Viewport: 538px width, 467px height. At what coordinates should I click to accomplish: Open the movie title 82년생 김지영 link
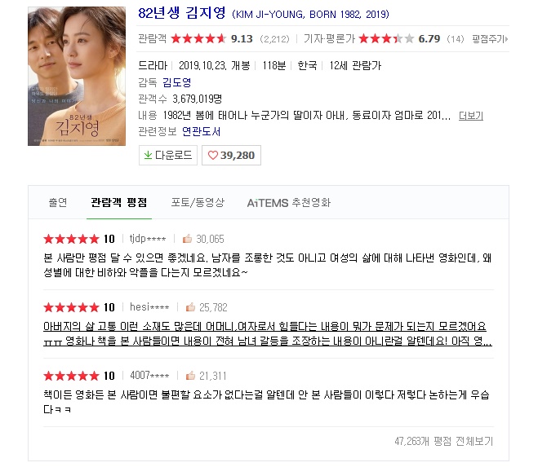pos(182,13)
